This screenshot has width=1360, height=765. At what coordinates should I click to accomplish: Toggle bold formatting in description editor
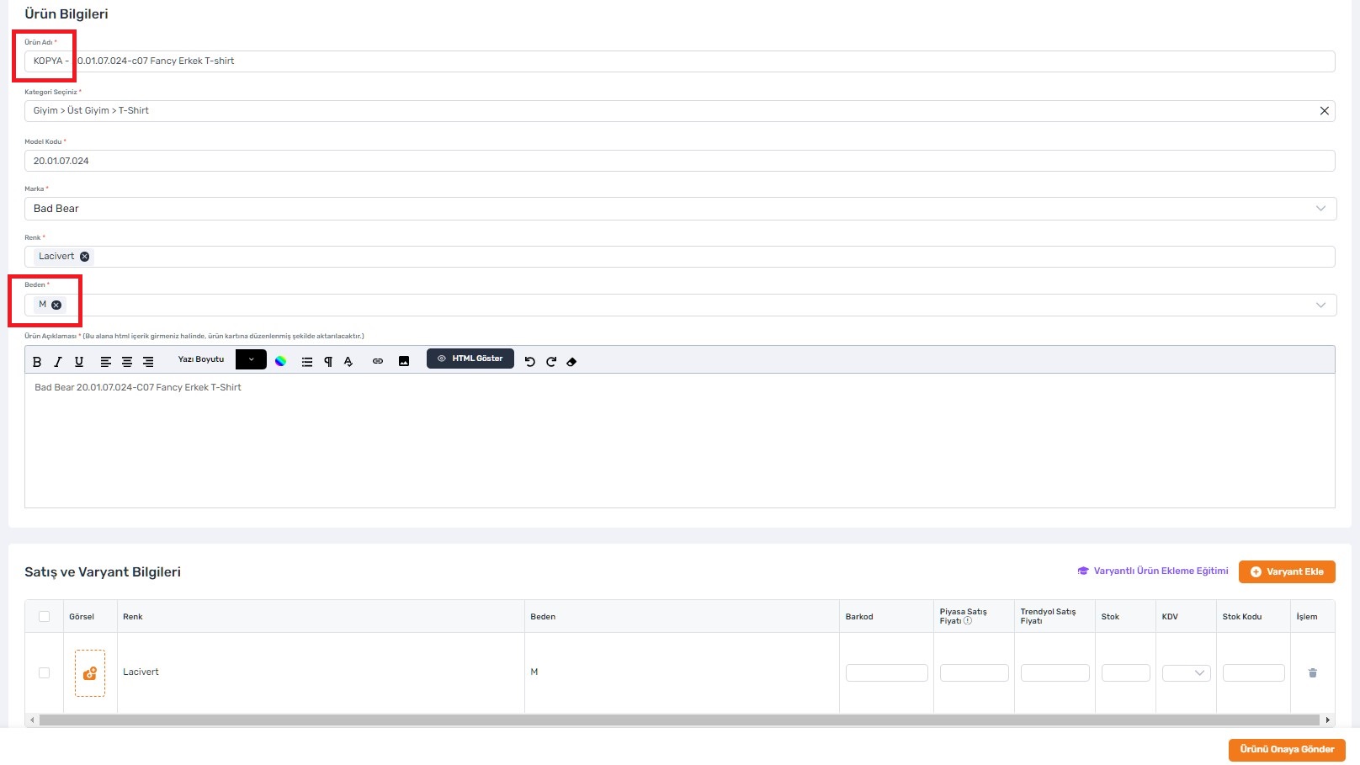[x=37, y=362]
